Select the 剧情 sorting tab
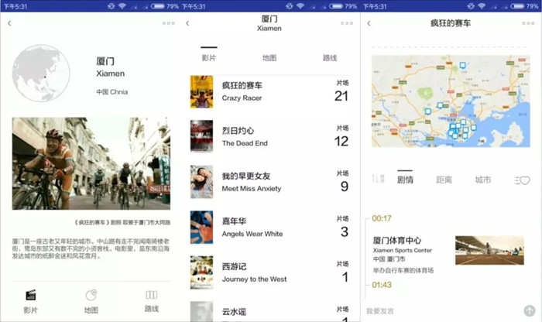542x322 pixels. (405, 180)
